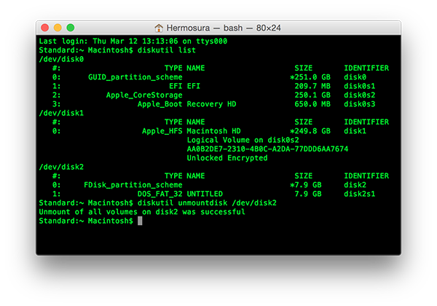
Task: Click the Apple_CoreStorage partition type
Action: click(x=144, y=95)
